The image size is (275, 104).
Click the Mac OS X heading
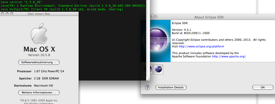[39, 49]
